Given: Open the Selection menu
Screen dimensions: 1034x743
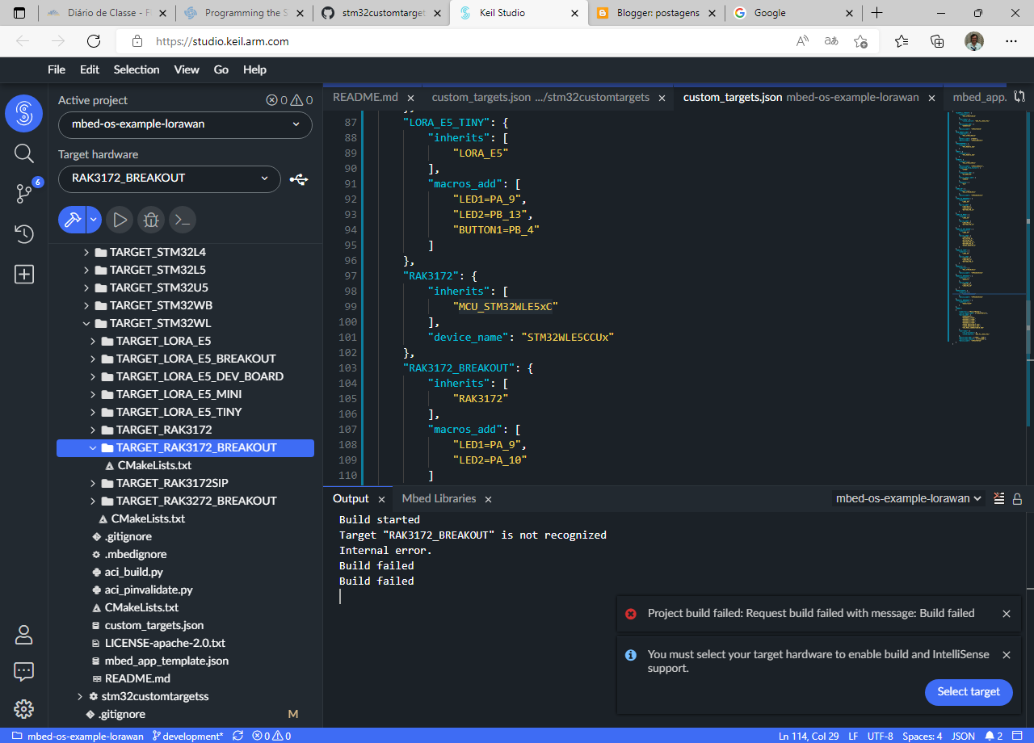Looking at the screenshot, I should (136, 69).
